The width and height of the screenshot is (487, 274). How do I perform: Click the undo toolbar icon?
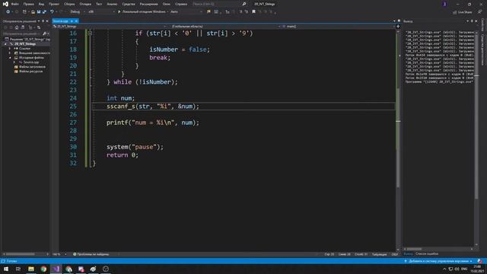(53, 12)
